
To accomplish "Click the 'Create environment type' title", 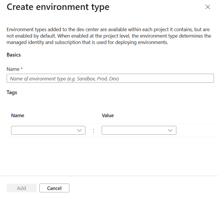I will click(58, 7).
